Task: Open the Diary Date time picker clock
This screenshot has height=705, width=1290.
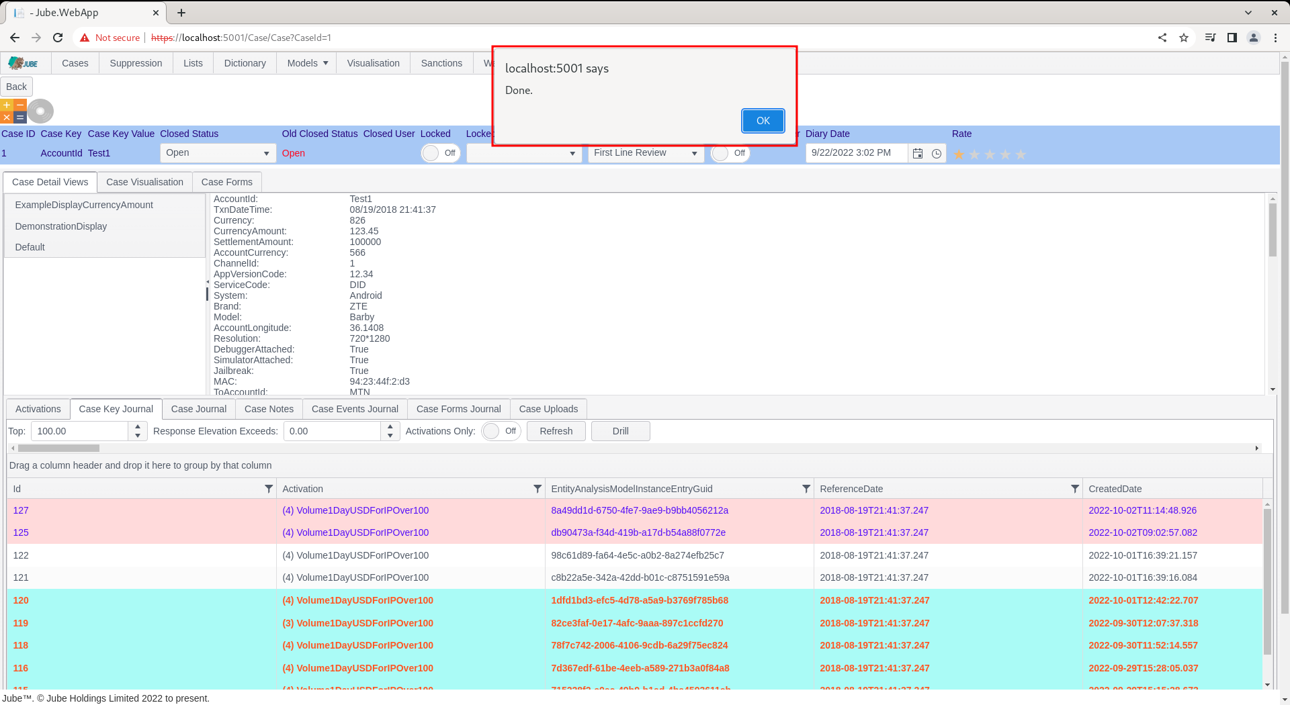Action: (x=937, y=153)
